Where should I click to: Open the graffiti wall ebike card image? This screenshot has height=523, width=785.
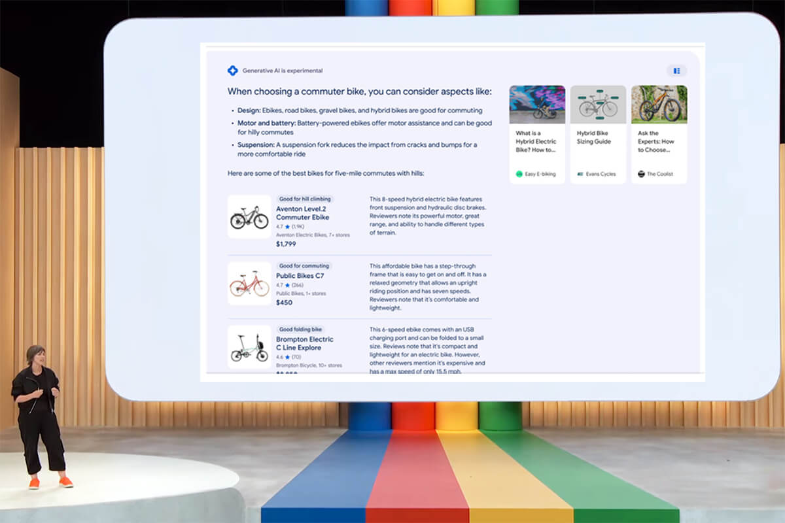click(x=537, y=104)
